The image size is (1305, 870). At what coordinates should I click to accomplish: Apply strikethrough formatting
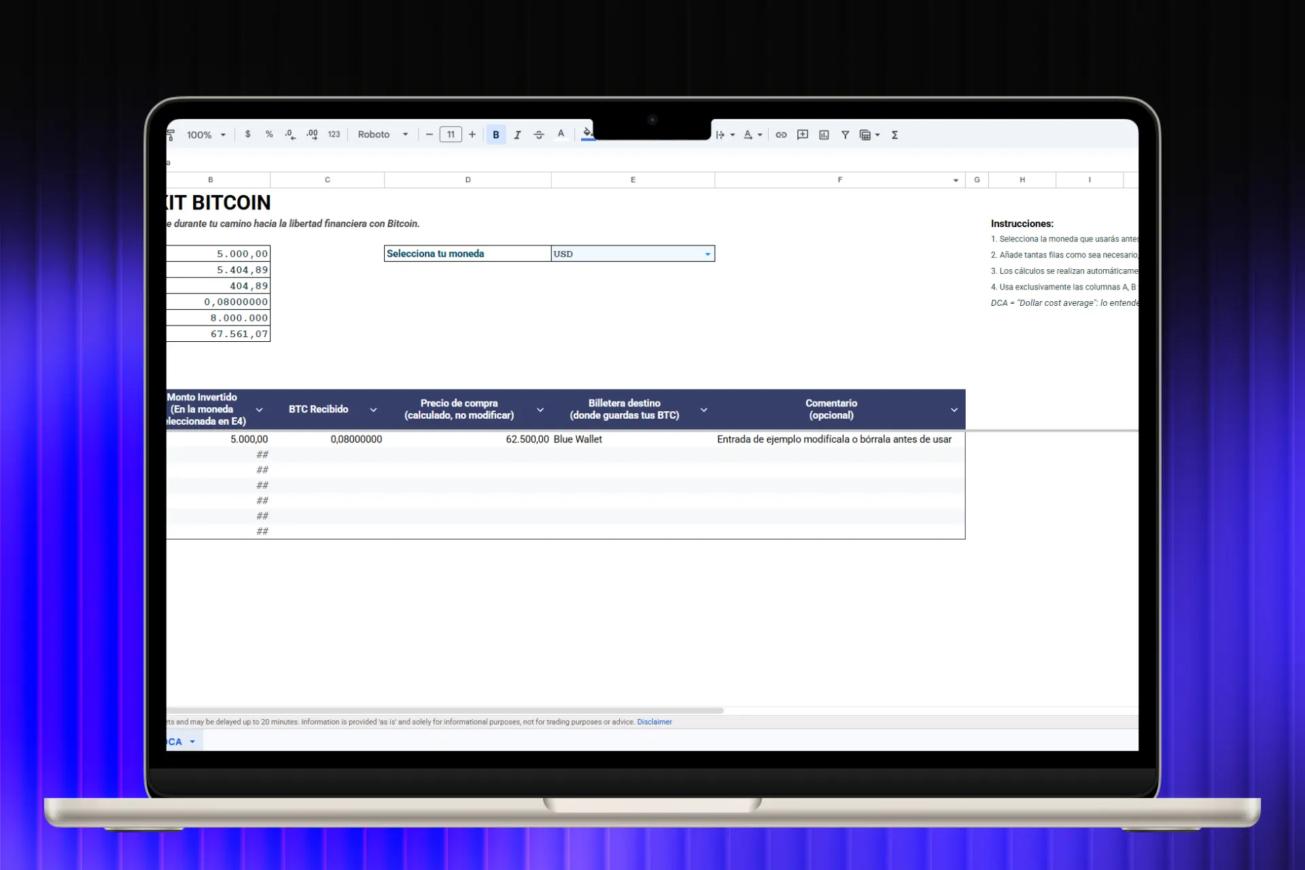[x=539, y=135]
